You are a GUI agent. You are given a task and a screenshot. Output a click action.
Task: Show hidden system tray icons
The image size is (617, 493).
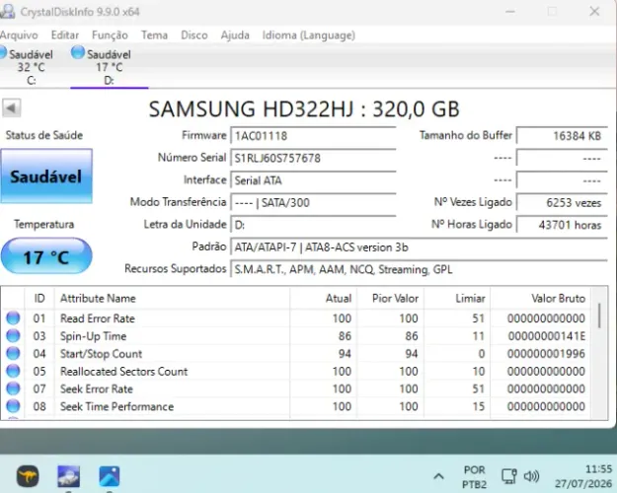[x=438, y=476]
